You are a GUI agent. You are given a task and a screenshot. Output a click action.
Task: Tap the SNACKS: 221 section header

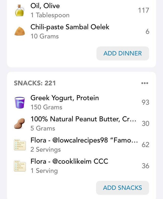(35, 83)
